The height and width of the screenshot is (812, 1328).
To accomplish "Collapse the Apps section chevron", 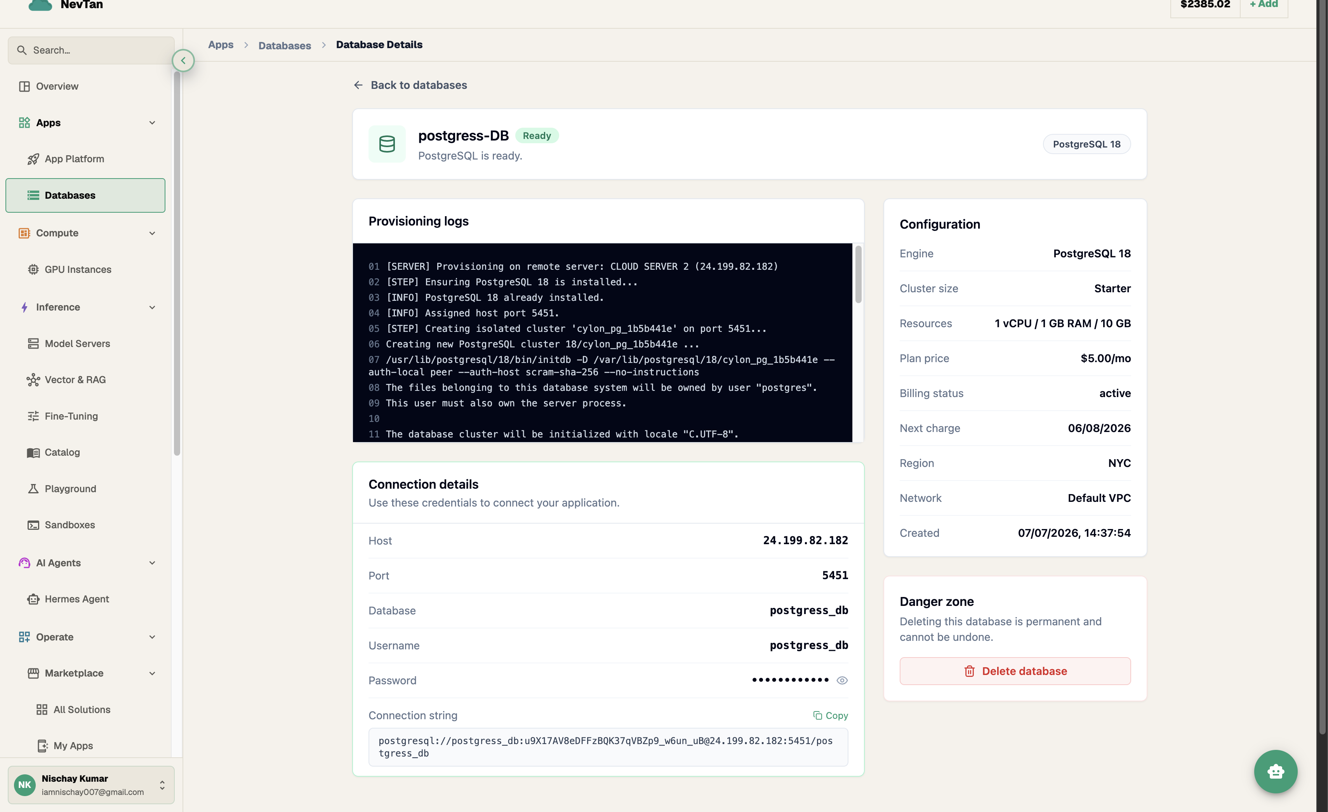I will (x=152, y=123).
